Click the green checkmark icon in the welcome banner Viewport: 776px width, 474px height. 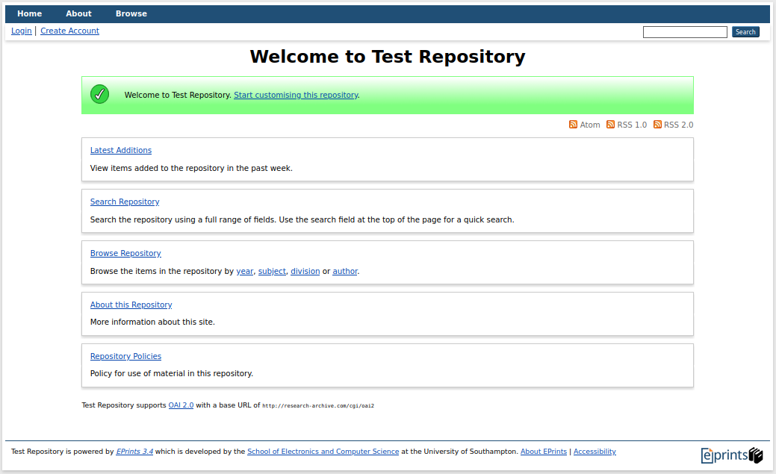tap(99, 94)
